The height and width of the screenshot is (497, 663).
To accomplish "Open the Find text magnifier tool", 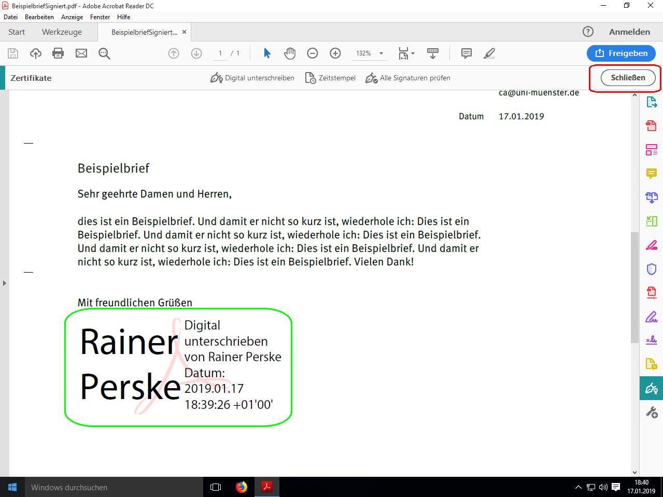I will tap(104, 53).
